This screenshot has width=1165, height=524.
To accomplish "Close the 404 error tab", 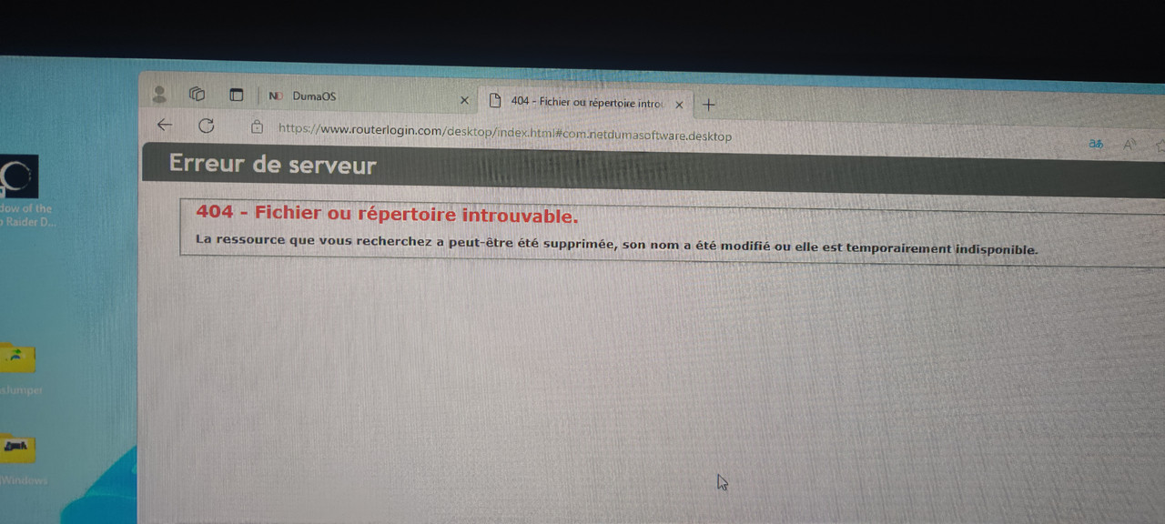I will [x=679, y=105].
